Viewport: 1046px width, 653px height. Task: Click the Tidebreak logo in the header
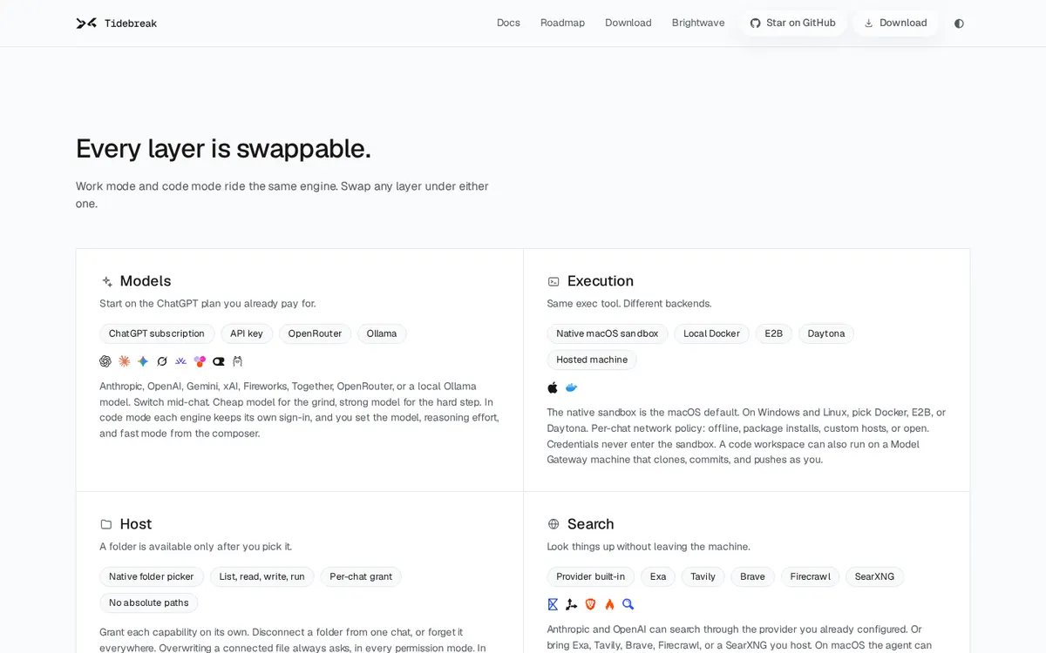(x=117, y=24)
